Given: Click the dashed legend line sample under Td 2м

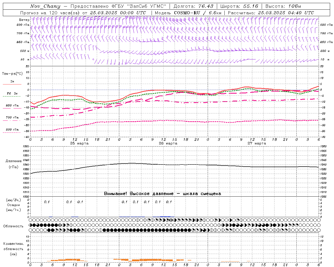Looking at the screenshot, I should (12, 96).
